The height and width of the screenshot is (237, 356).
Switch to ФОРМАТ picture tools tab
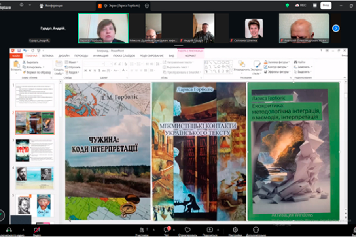click(191, 56)
